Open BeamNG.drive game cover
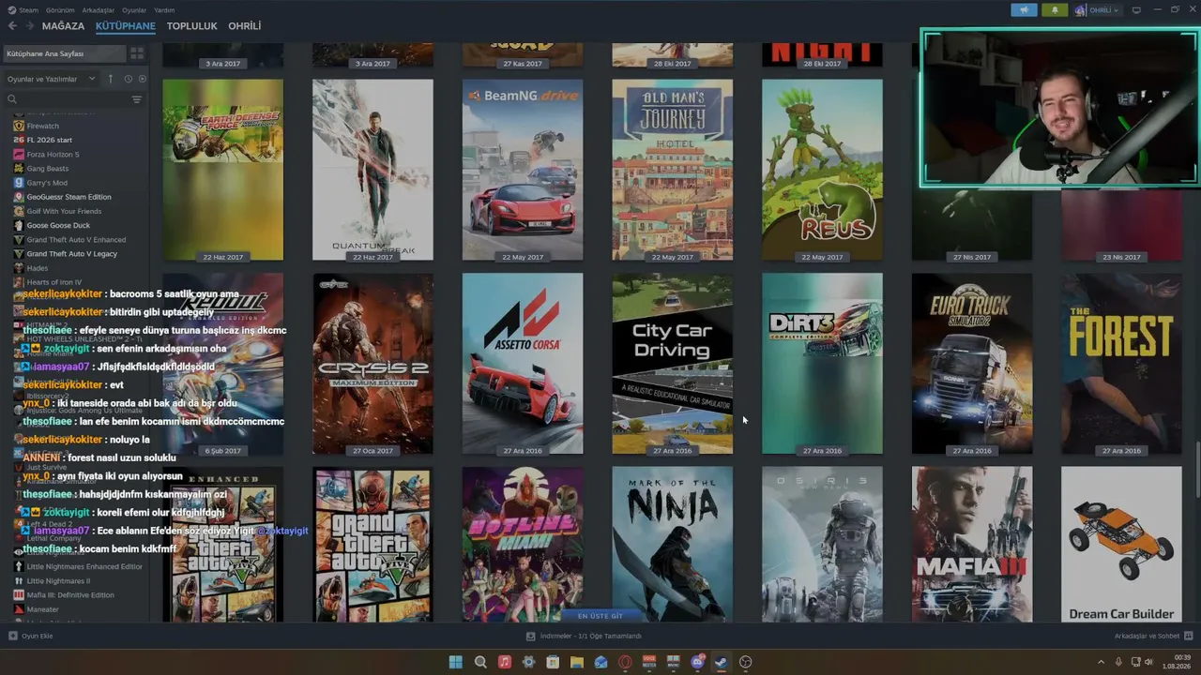Image resolution: width=1201 pixels, height=675 pixels. coord(523,170)
